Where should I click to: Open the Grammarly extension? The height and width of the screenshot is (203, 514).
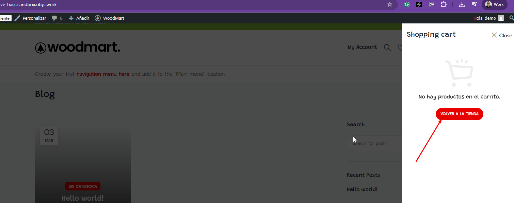point(407,4)
